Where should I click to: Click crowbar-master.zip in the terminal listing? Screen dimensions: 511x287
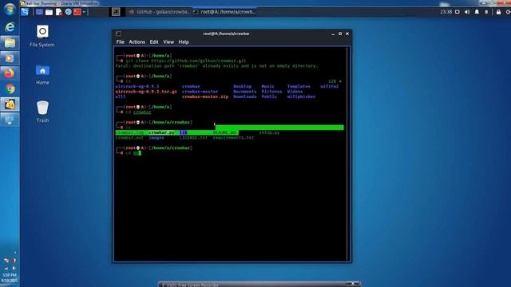pos(205,96)
